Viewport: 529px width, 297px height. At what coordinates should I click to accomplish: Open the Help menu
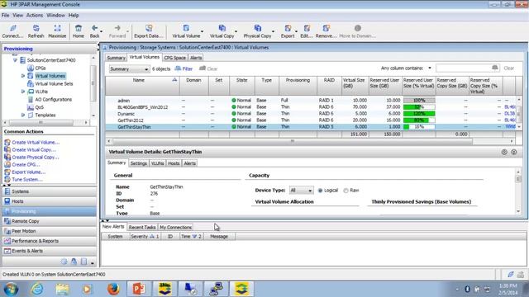click(x=74, y=15)
